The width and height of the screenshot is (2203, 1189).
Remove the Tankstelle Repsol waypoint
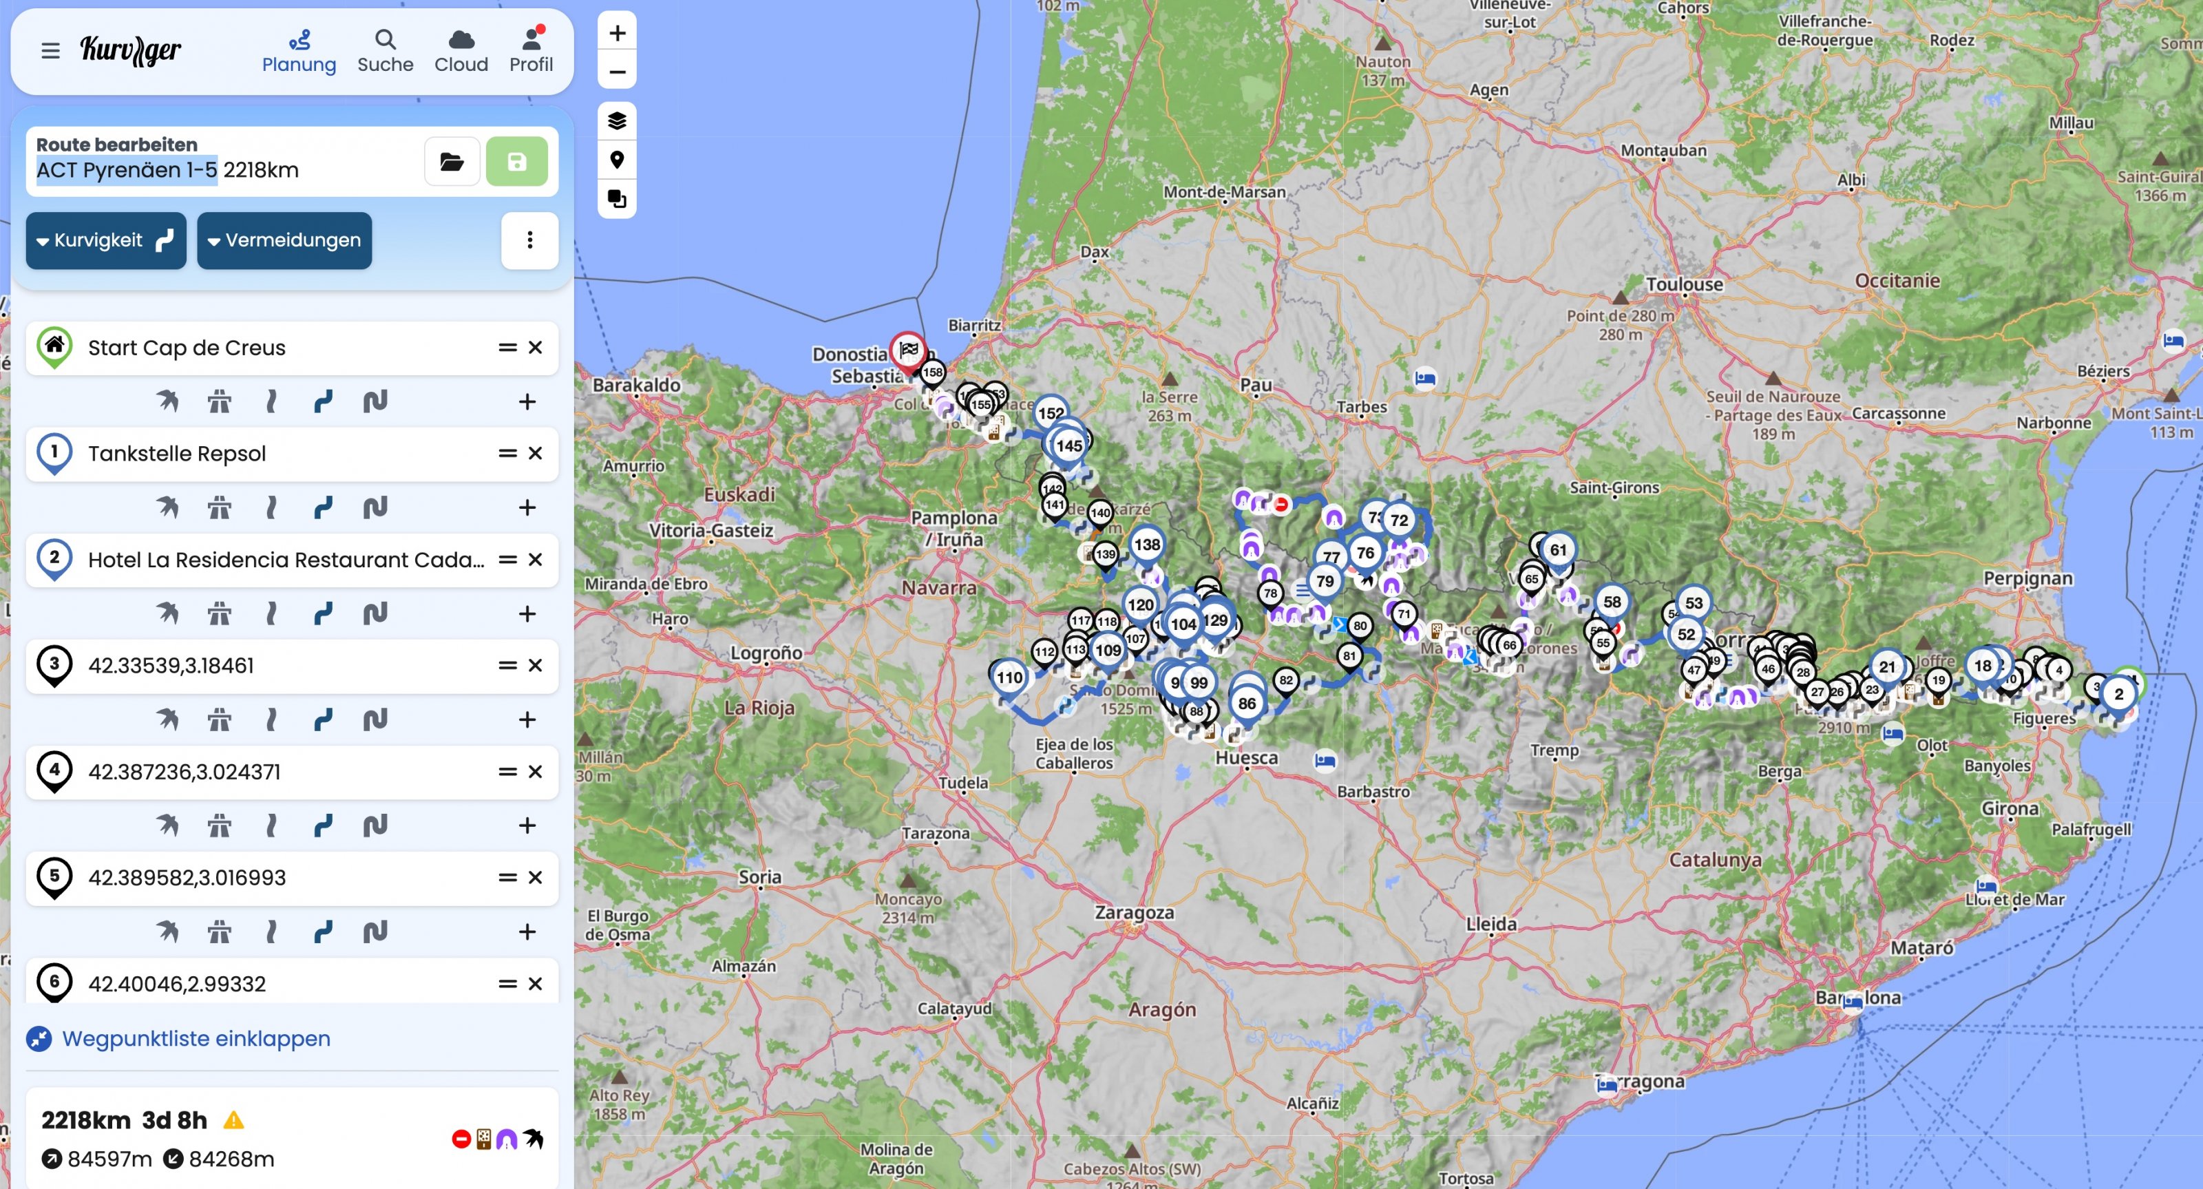(x=536, y=453)
